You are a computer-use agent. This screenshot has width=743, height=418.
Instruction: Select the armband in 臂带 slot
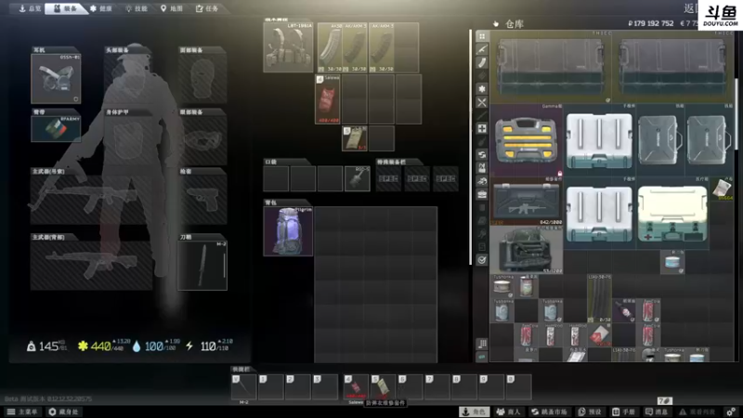tap(56, 128)
